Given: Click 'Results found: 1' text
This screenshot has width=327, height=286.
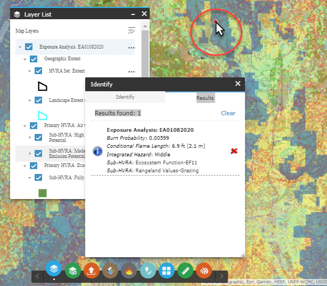Looking at the screenshot, I should pos(118,113).
